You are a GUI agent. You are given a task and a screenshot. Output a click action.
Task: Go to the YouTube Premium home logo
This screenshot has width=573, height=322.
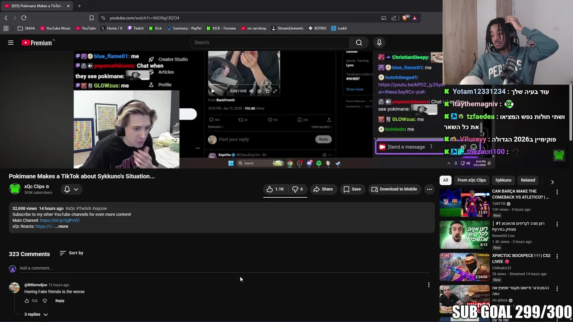click(x=36, y=42)
